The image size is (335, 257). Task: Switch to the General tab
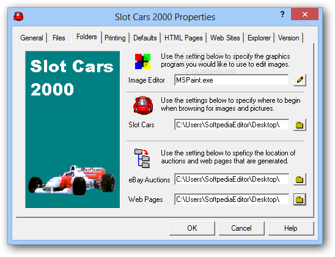coord(32,38)
